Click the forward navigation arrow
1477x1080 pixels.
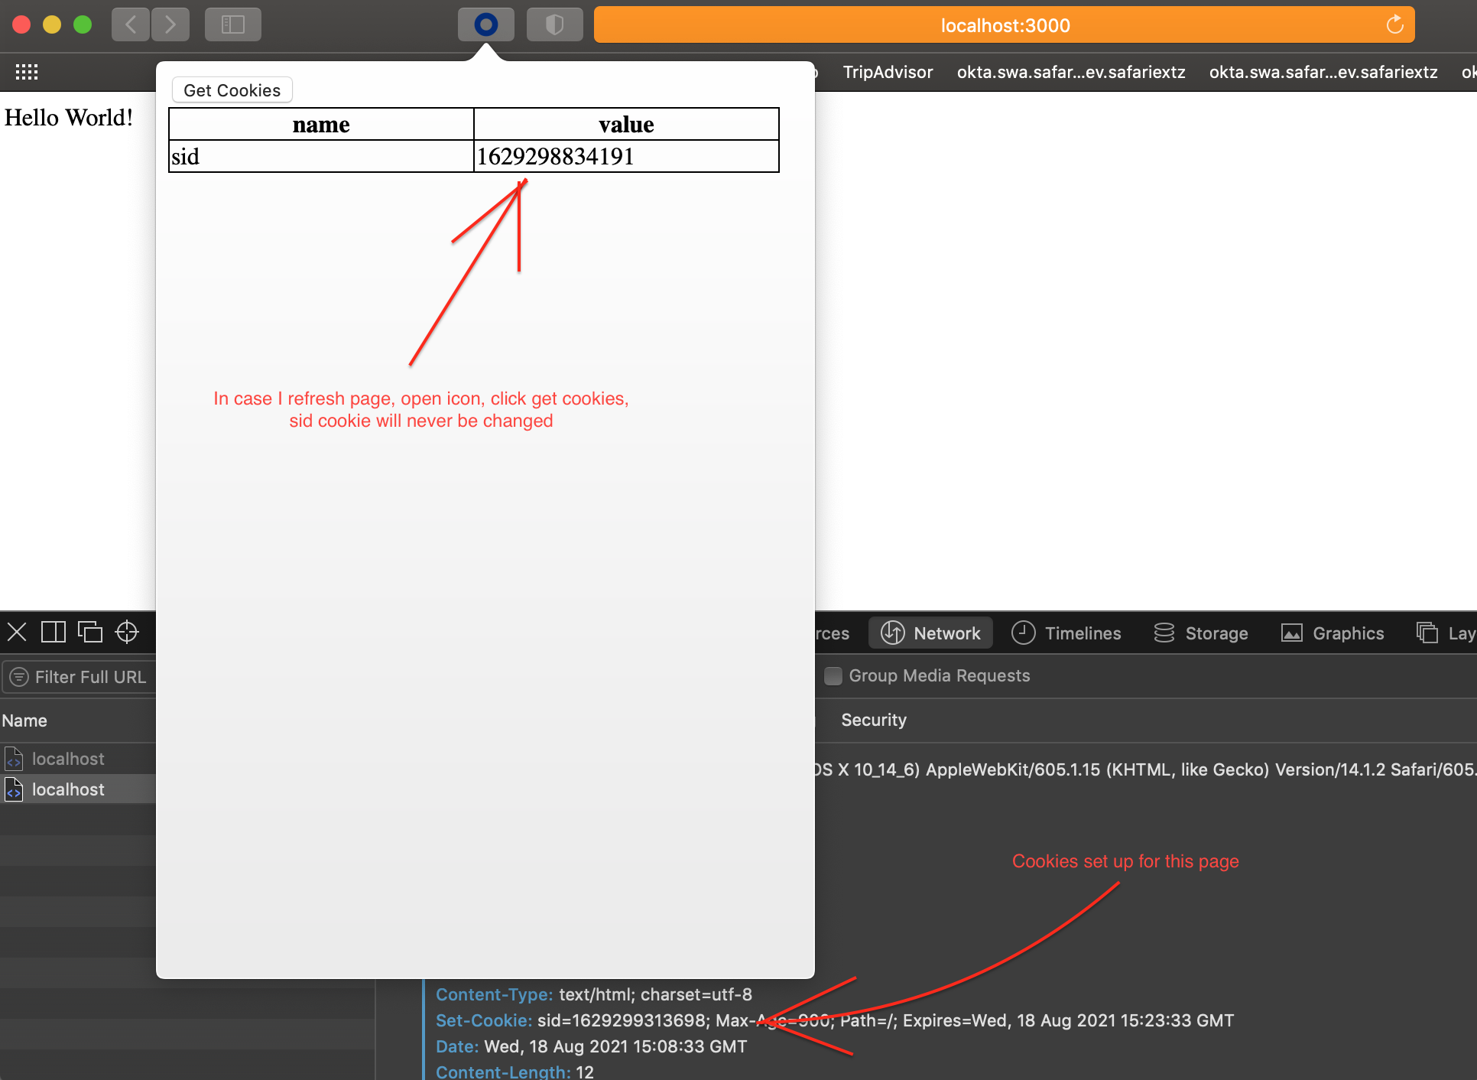[x=170, y=24]
